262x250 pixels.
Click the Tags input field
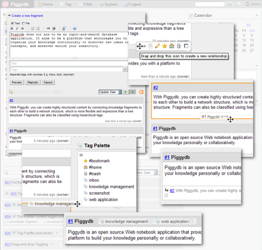coord(66,70)
